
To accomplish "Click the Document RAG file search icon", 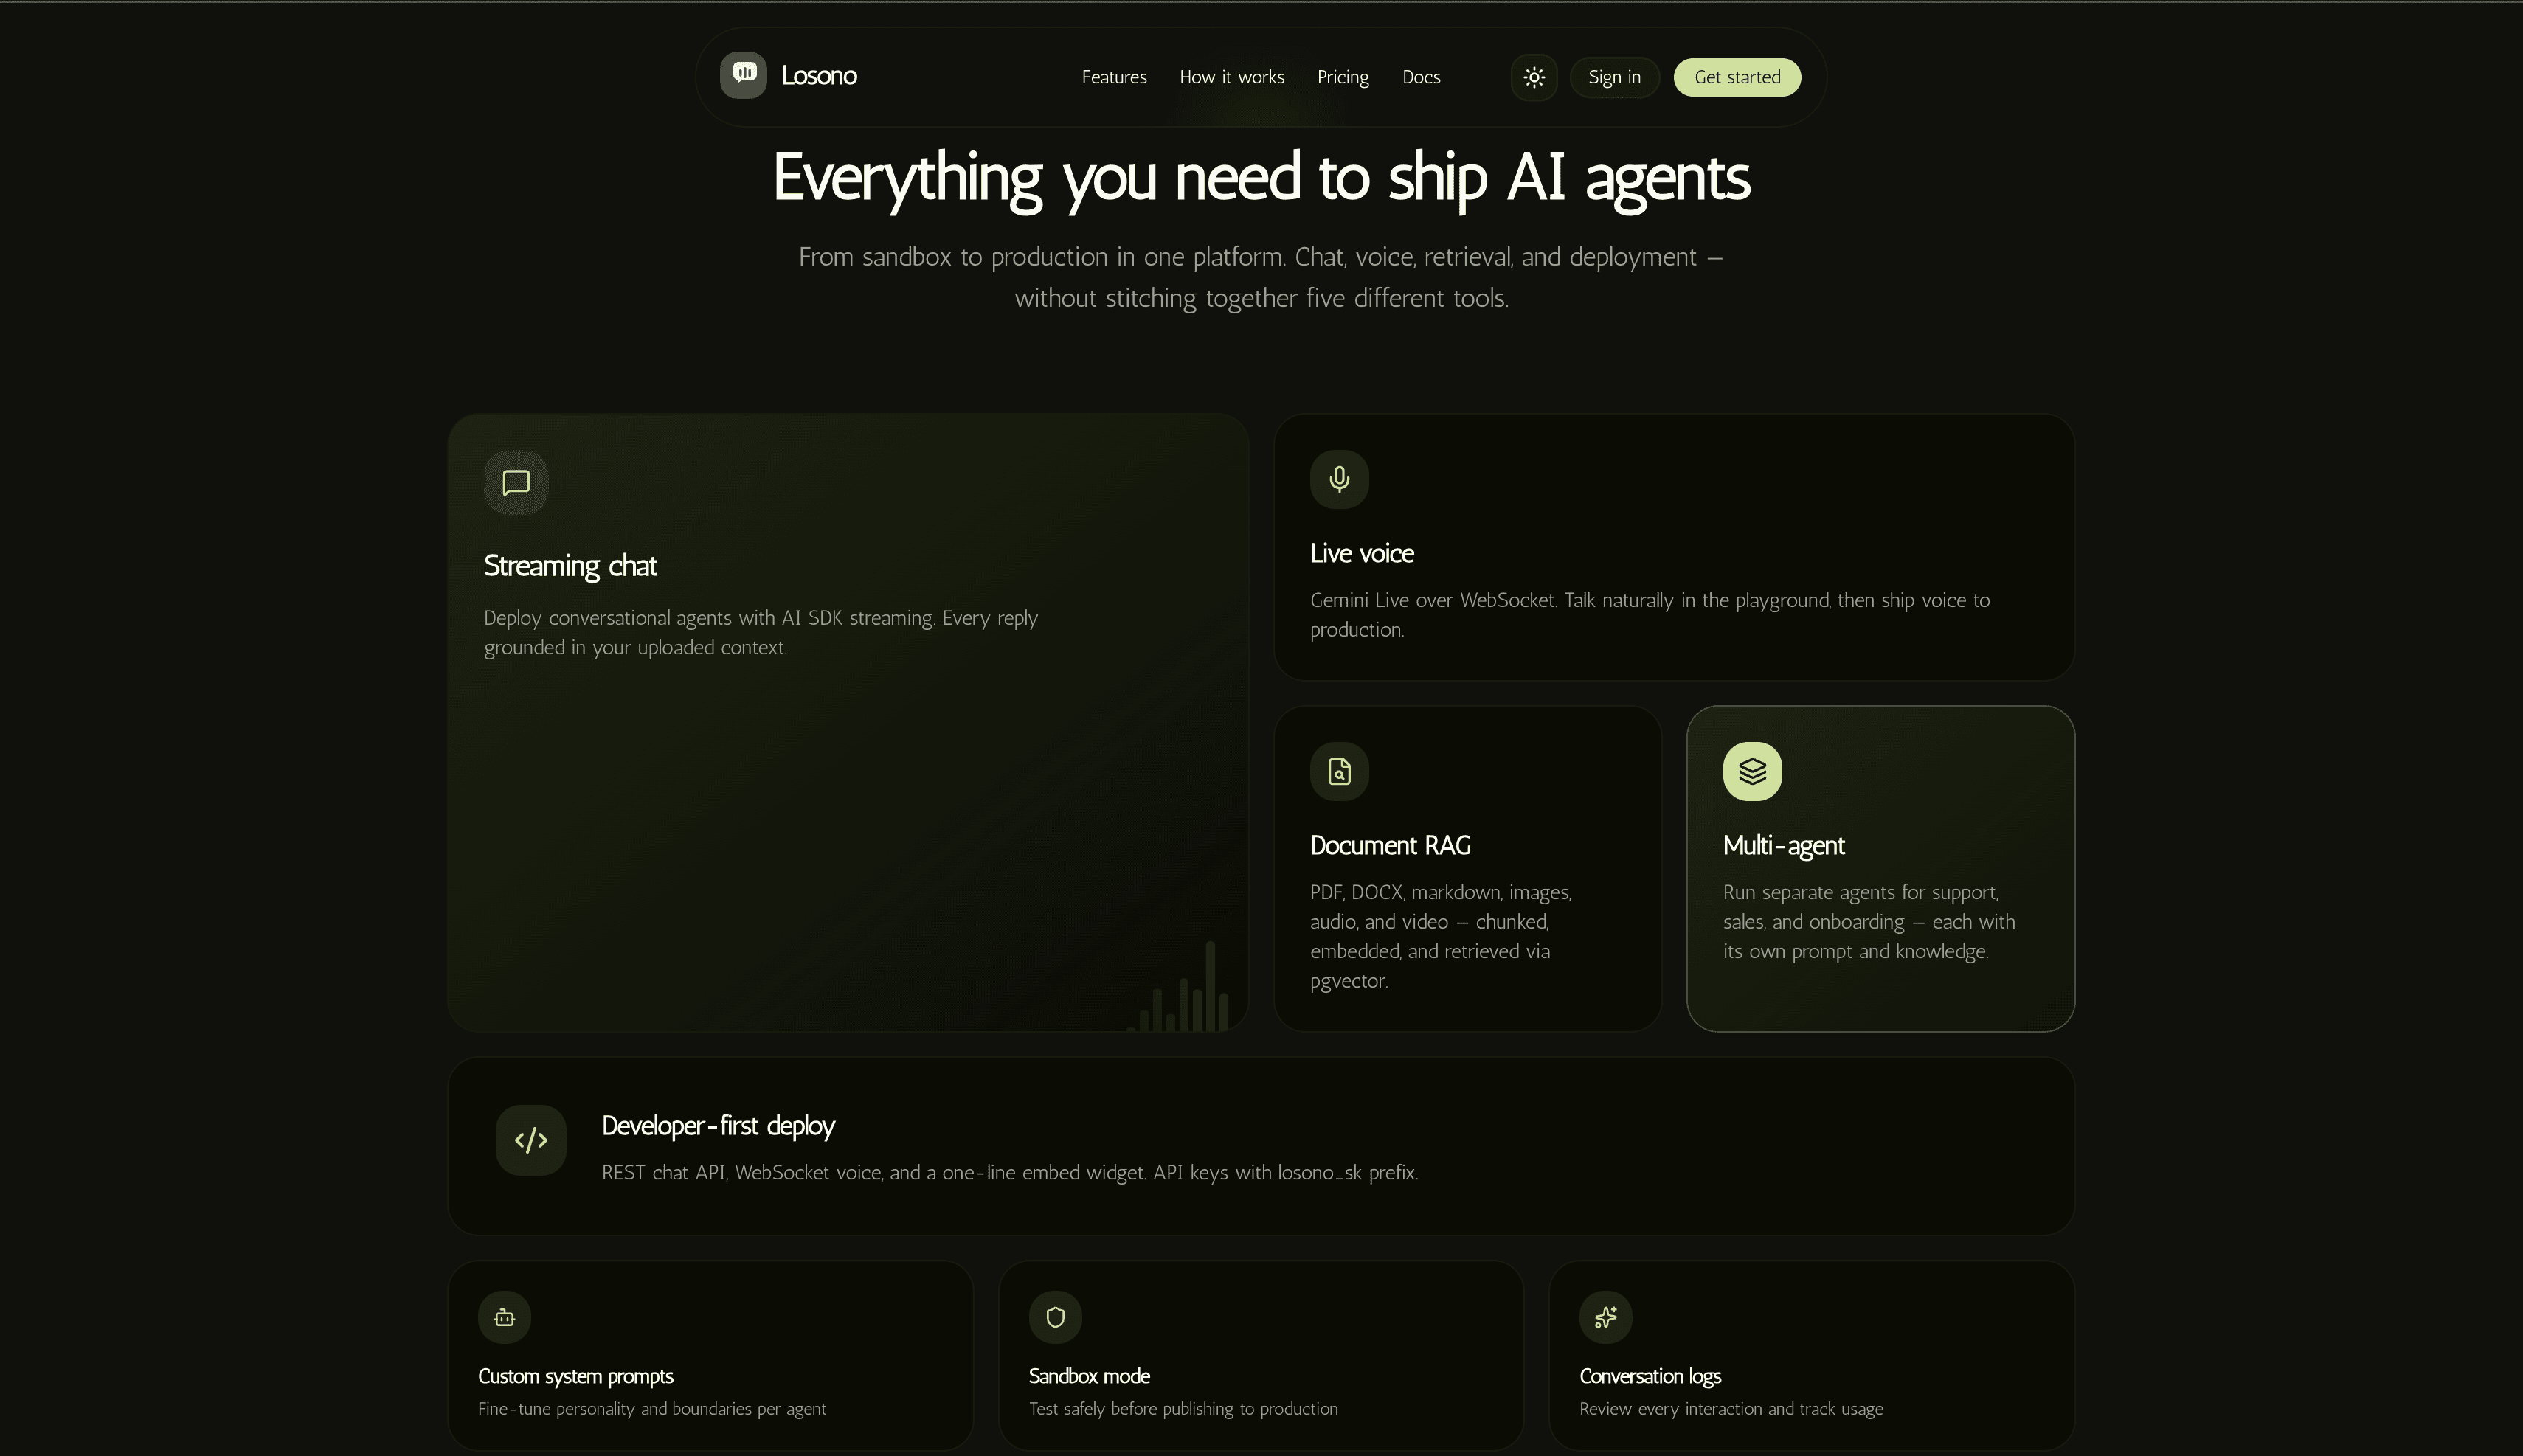I will [x=1339, y=771].
